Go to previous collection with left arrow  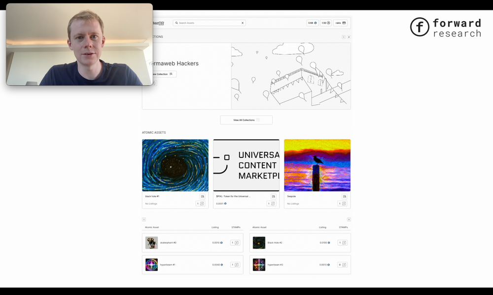(x=344, y=37)
